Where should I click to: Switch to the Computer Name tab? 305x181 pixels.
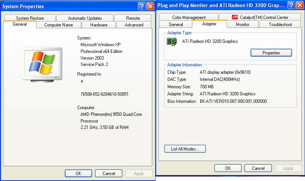(x=59, y=25)
